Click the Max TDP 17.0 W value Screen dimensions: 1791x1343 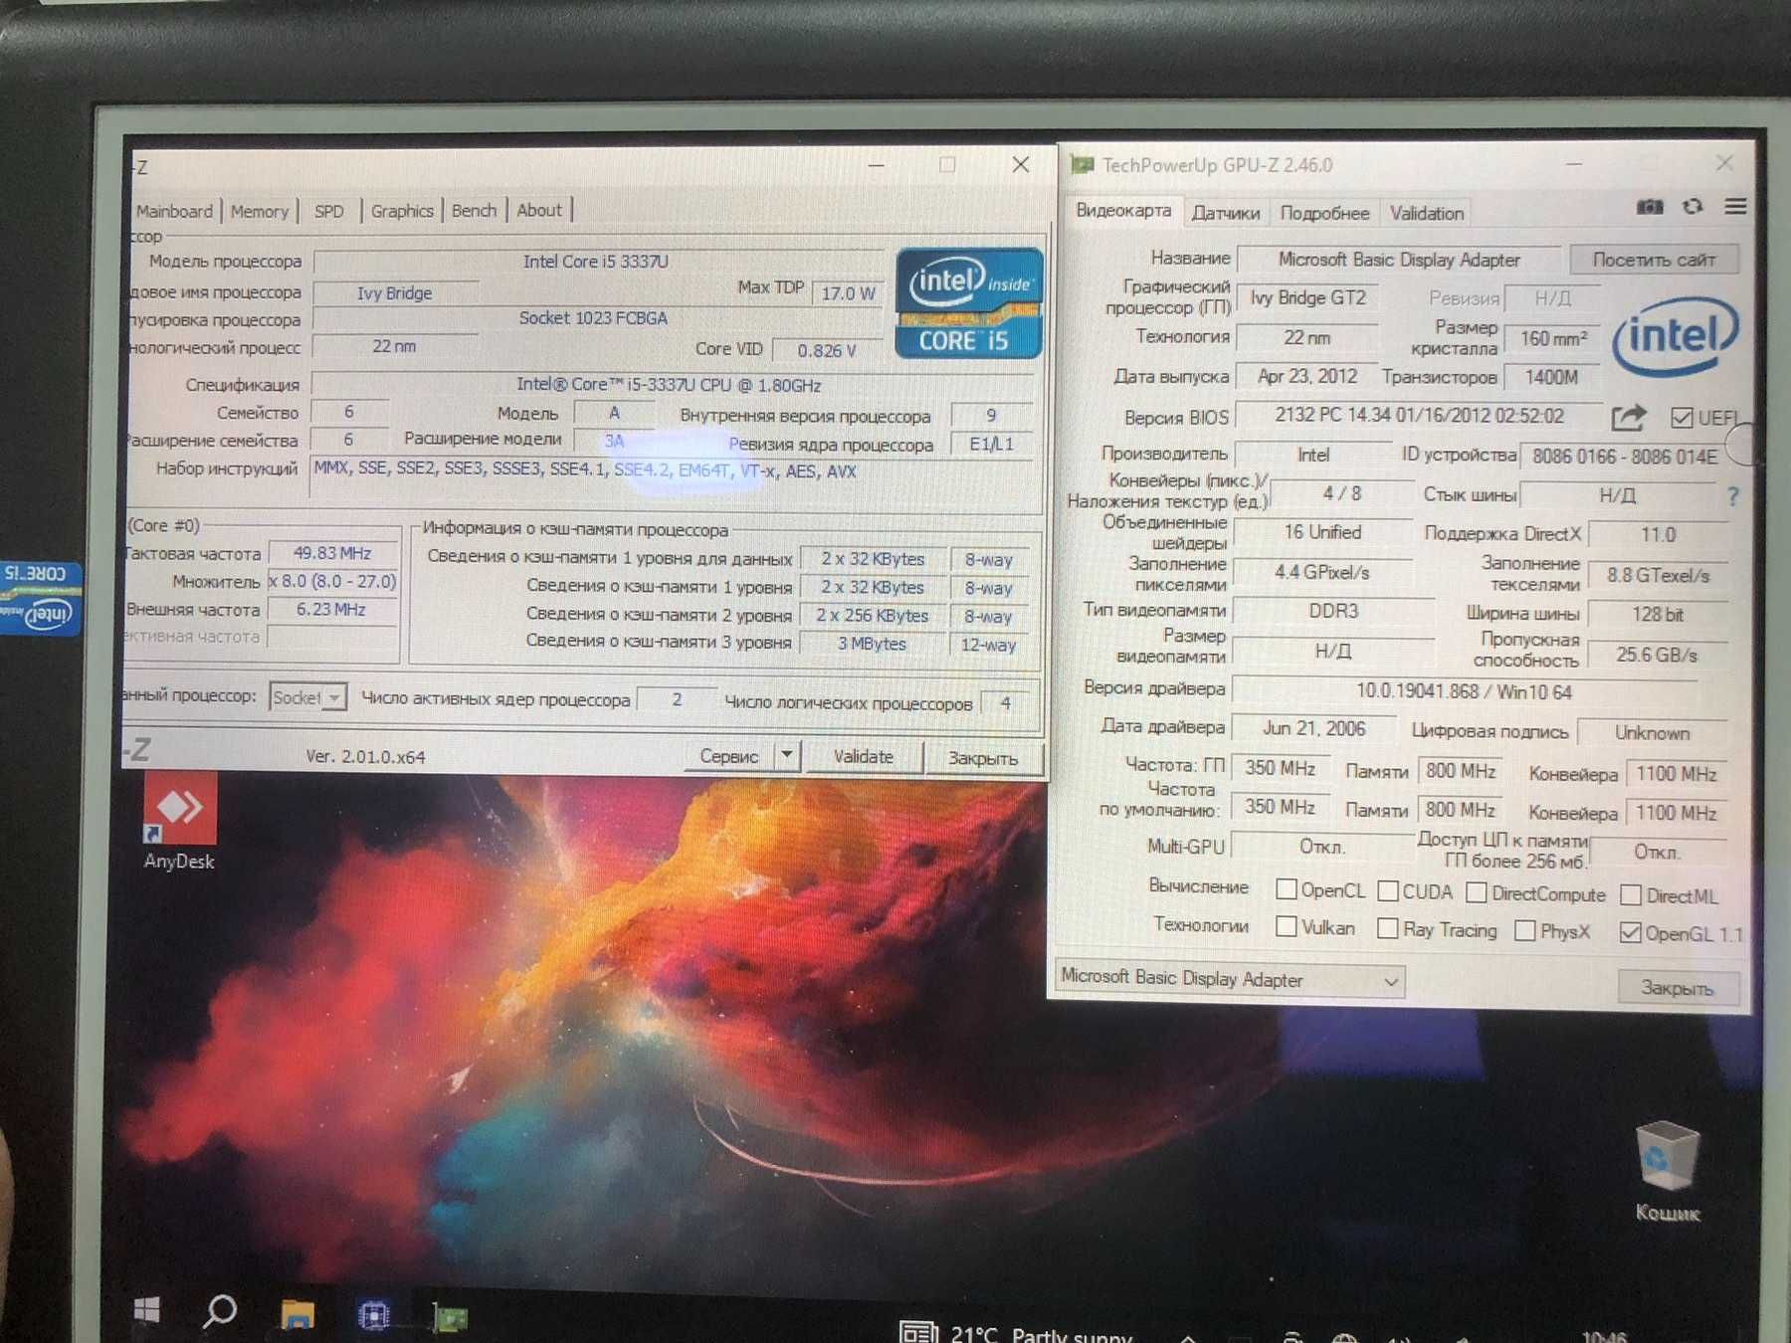point(848,293)
